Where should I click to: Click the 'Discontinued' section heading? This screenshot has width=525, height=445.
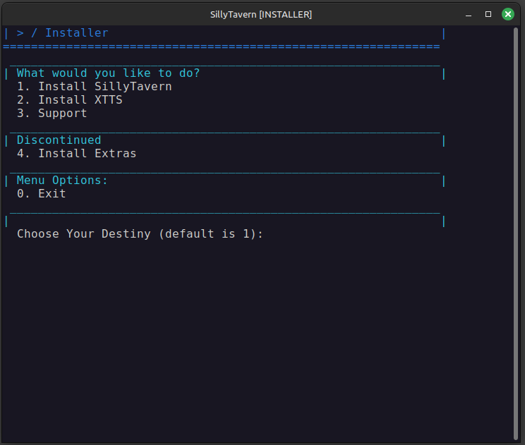tap(59, 140)
